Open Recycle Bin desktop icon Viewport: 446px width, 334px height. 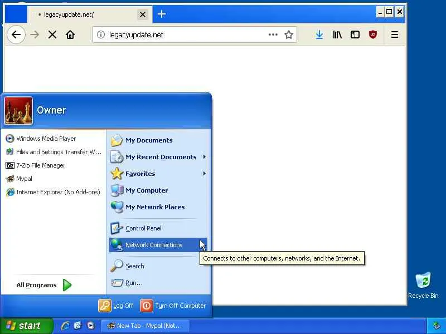pyautogui.click(x=423, y=285)
